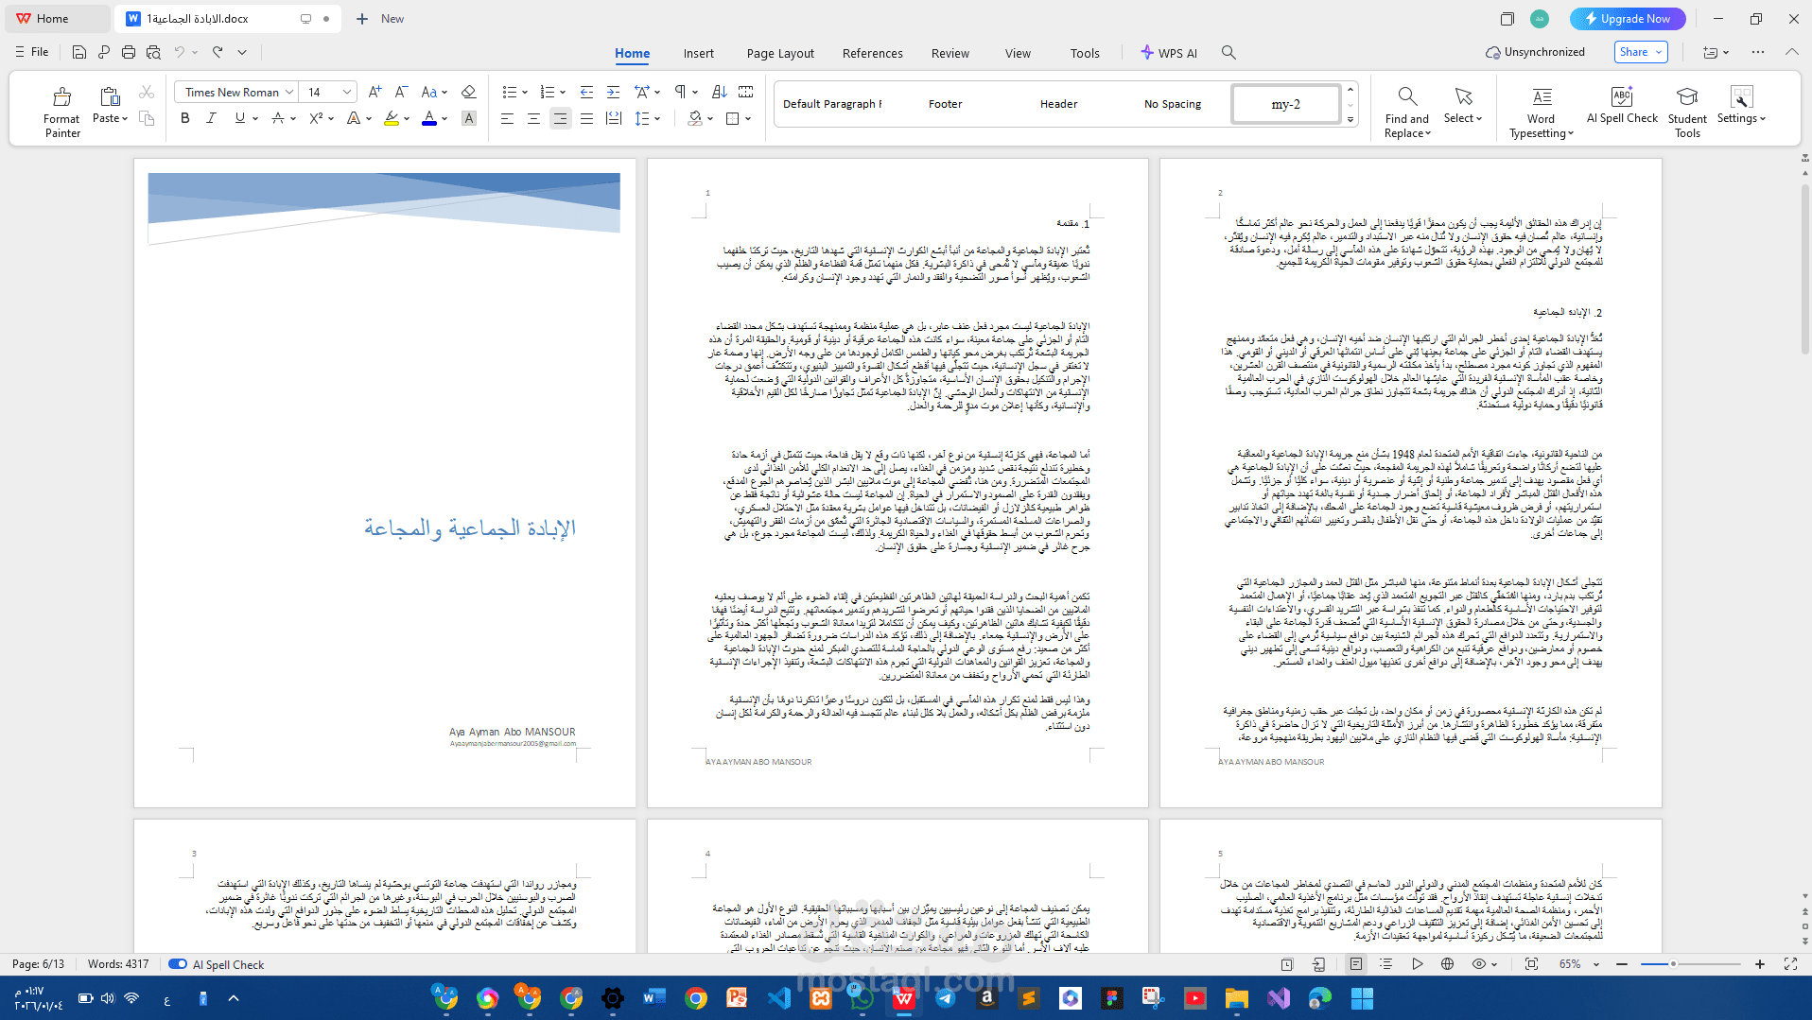The height and width of the screenshot is (1020, 1812).
Task: Click the Share button
Action: coord(1641,52)
